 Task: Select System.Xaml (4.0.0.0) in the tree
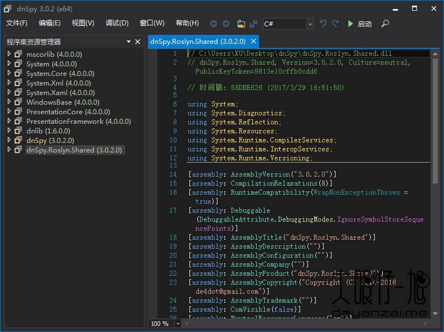pos(61,93)
